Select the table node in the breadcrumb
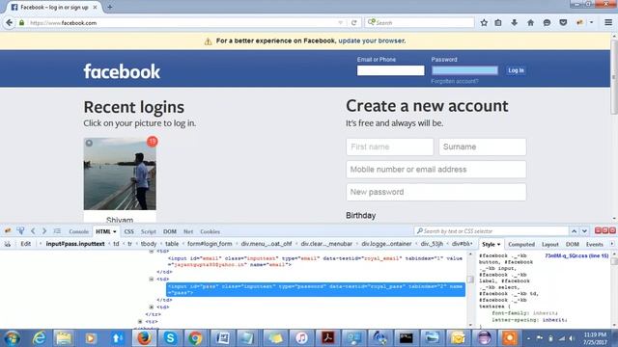618x347 pixels. (172, 244)
